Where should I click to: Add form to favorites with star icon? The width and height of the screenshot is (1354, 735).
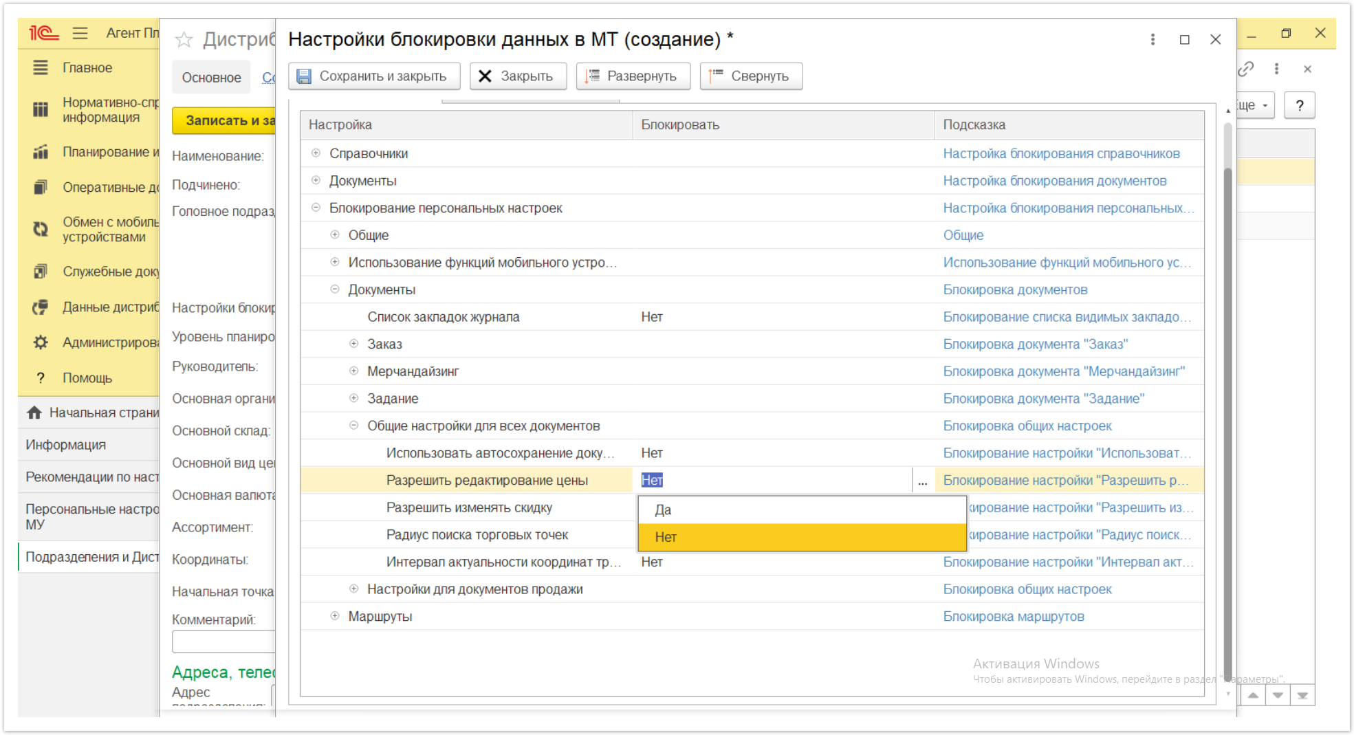(184, 40)
